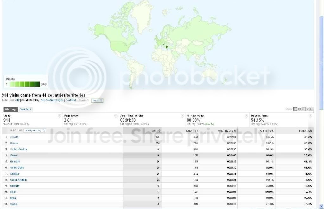The width and height of the screenshot is (324, 209).
Task: Open the Germany country link
Action: (x=15, y=161)
